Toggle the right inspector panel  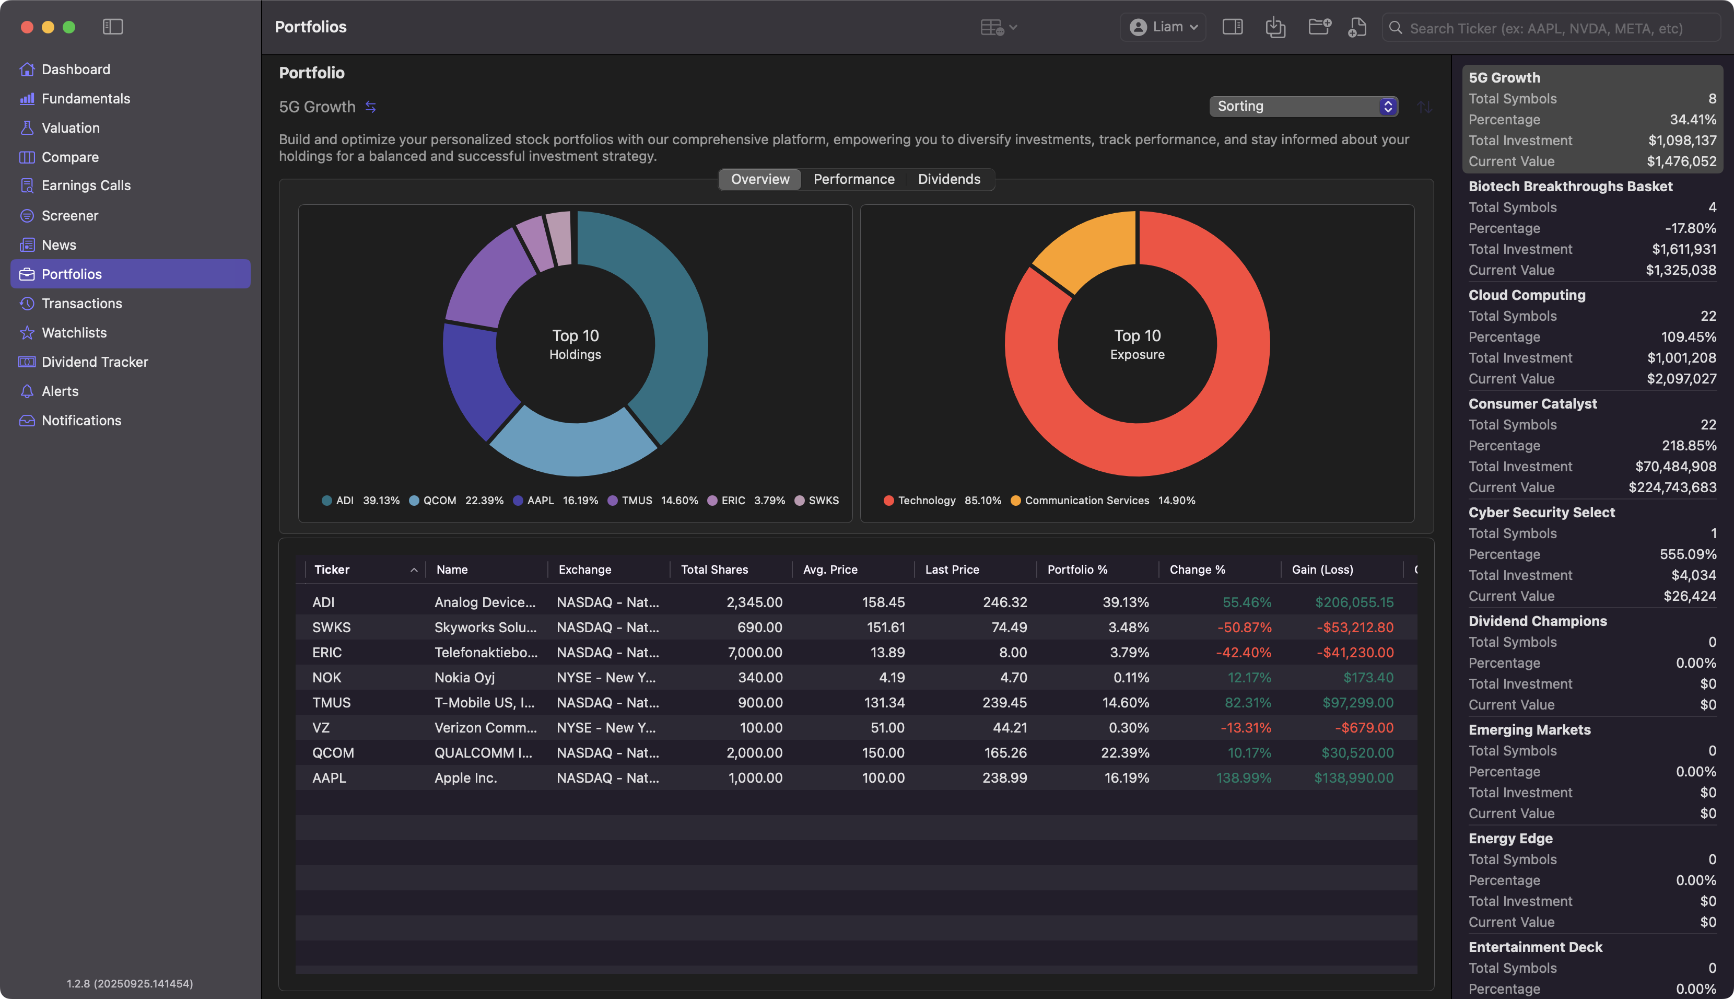click(1232, 28)
